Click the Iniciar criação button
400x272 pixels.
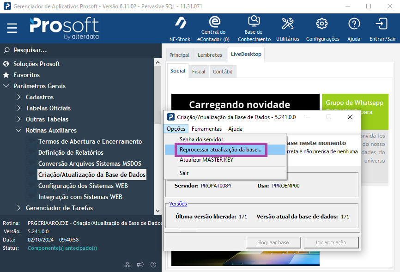pyautogui.click(x=331, y=242)
